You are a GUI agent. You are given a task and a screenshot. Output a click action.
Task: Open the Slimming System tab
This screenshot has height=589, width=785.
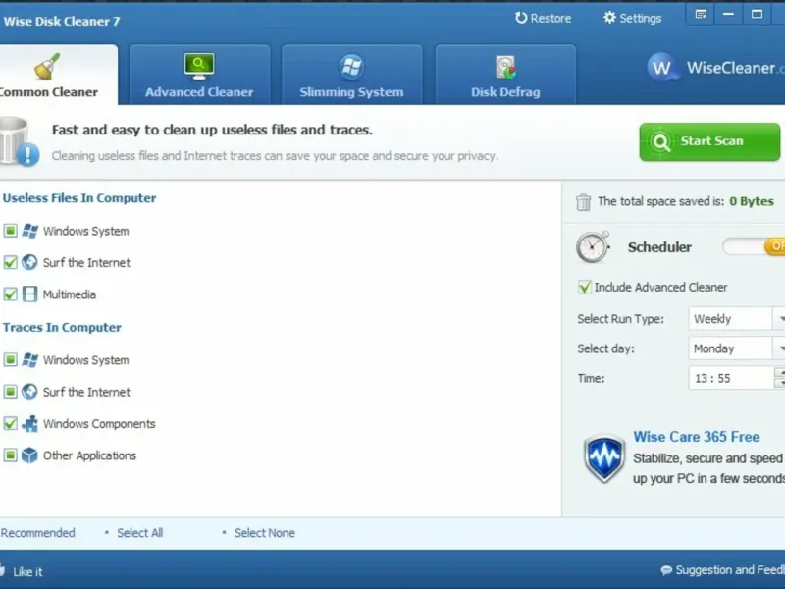coord(352,75)
